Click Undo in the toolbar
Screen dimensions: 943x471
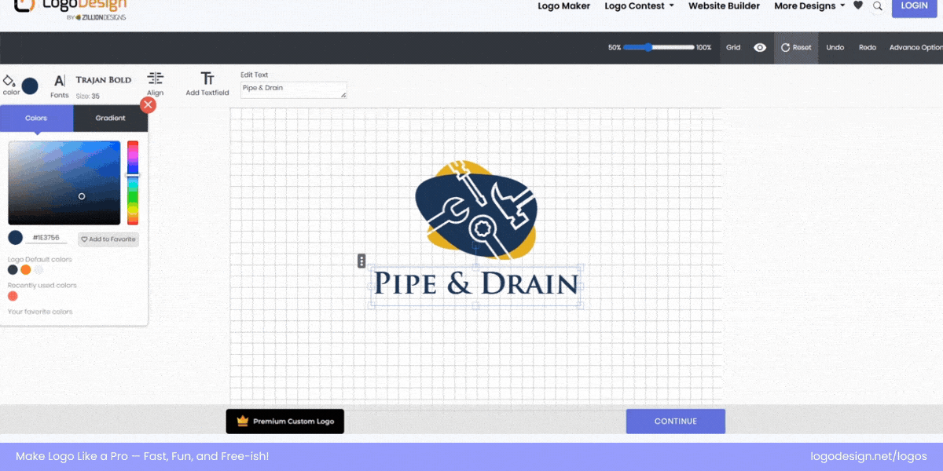[835, 48]
